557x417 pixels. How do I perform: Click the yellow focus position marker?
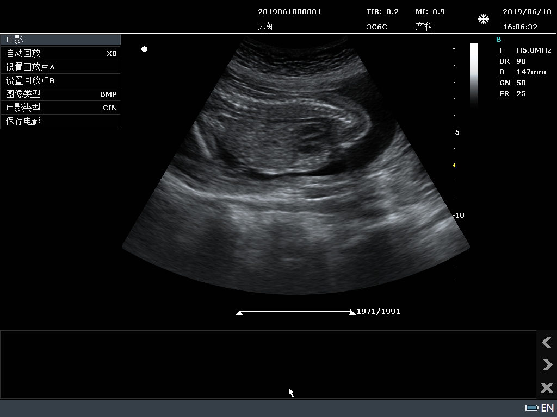[454, 165]
